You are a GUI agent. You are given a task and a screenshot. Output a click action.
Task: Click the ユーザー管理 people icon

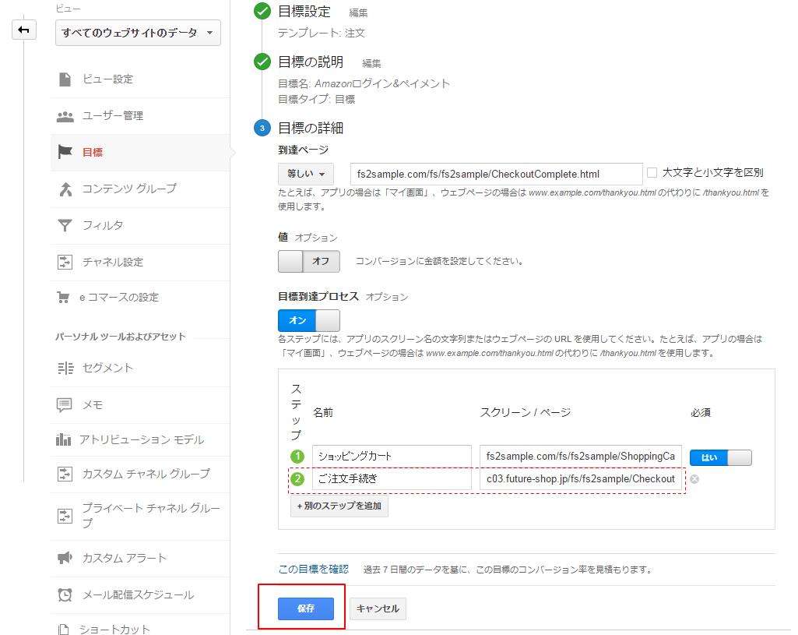coord(65,116)
